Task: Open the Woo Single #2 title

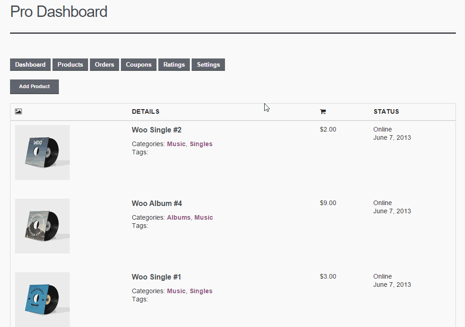Action: 157,130
